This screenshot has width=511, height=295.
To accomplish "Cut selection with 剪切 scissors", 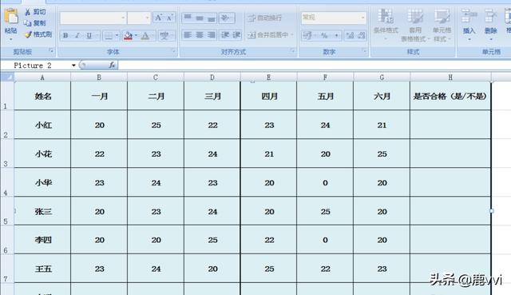I will tap(35, 12).
